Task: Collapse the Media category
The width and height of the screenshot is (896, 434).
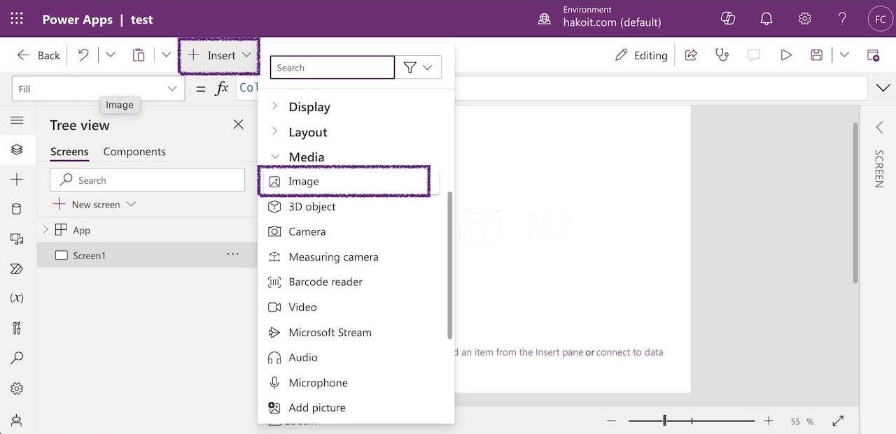Action: tap(275, 157)
